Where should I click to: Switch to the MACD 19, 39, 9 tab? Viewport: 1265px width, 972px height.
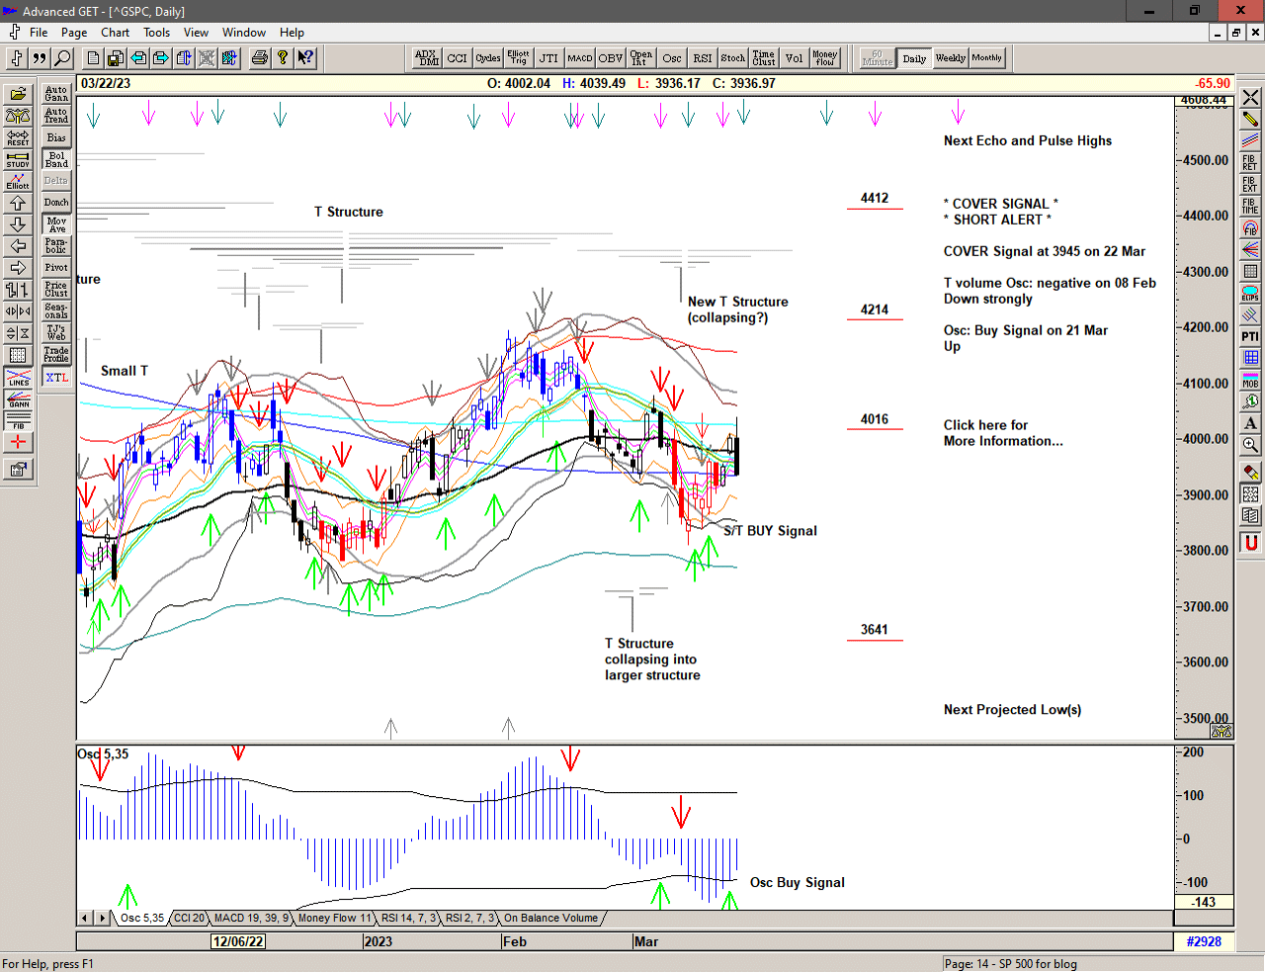coord(251,919)
